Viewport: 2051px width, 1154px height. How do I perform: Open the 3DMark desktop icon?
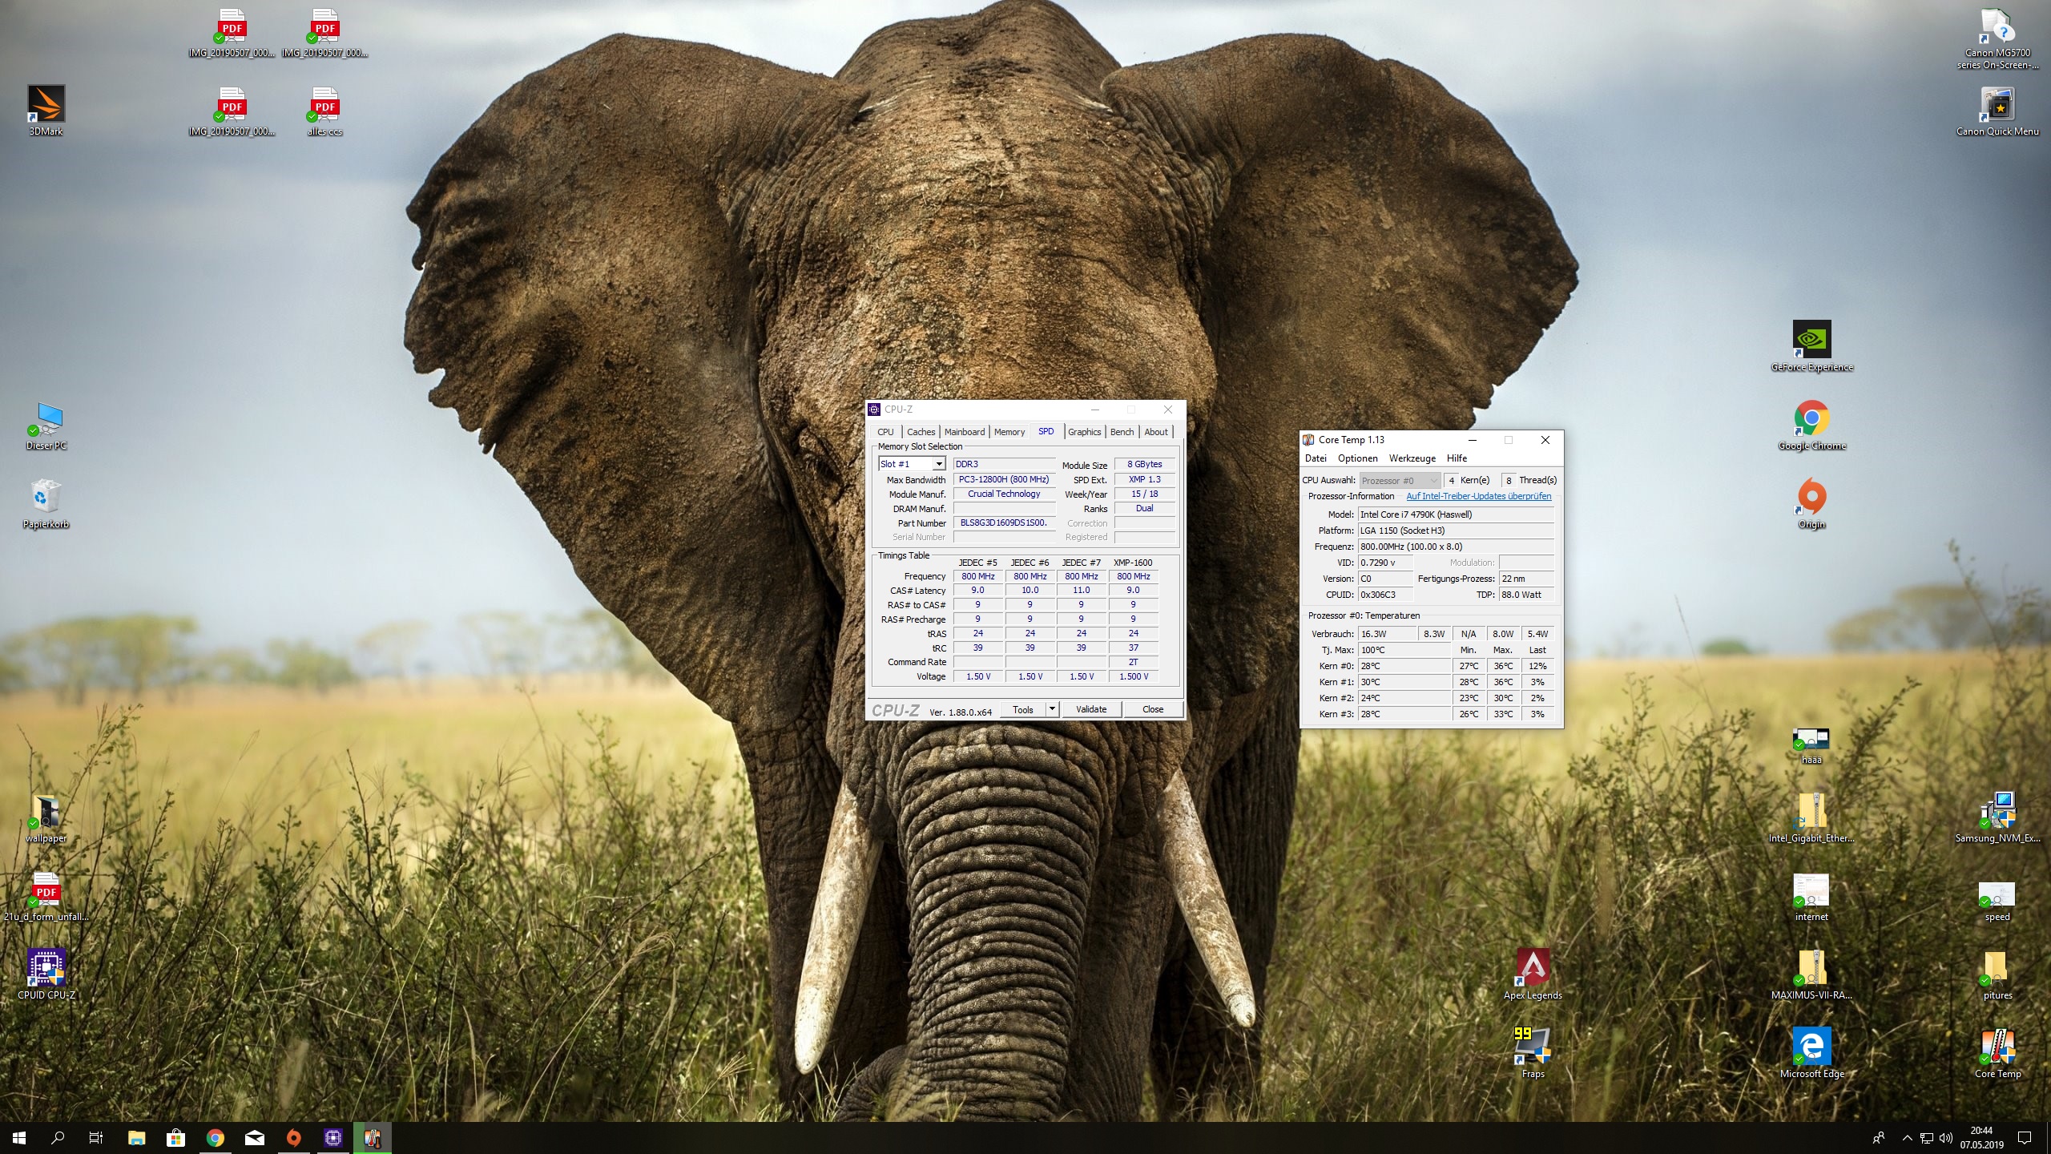click(46, 105)
